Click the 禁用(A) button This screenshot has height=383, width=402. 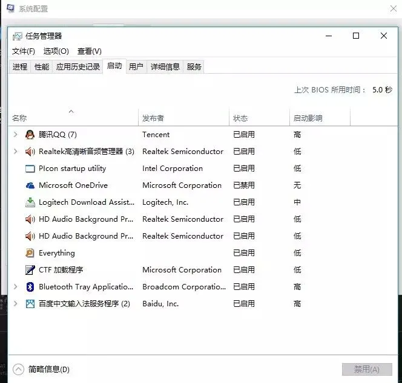click(367, 369)
